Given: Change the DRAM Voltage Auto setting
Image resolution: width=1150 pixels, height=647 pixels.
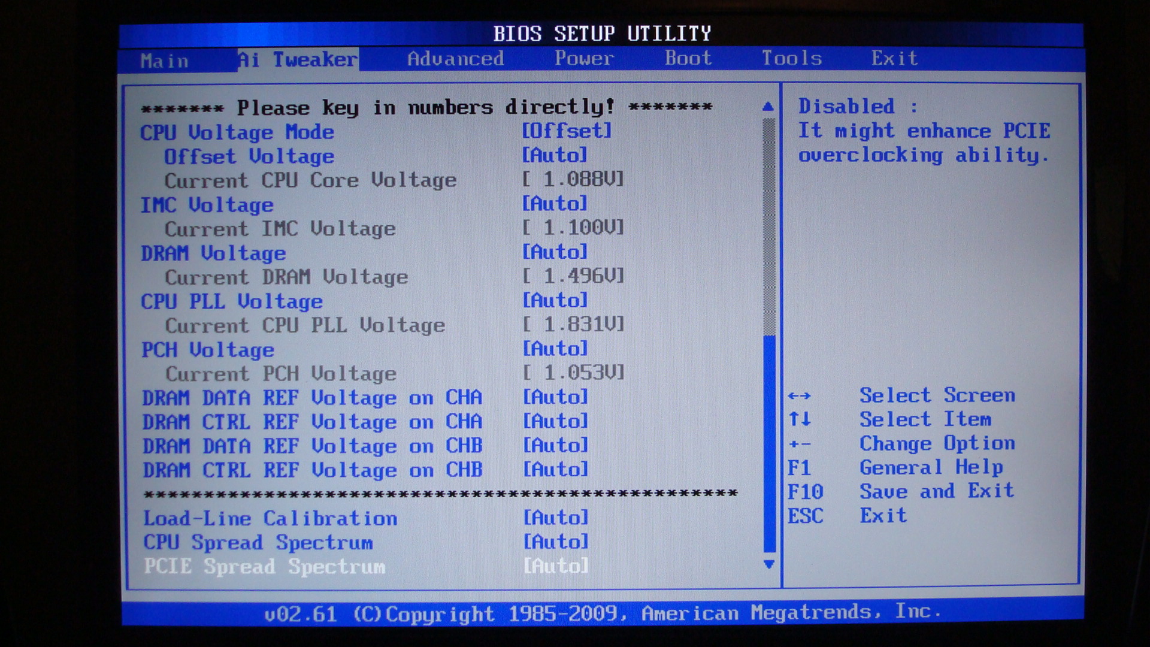Looking at the screenshot, I should 555,252.
